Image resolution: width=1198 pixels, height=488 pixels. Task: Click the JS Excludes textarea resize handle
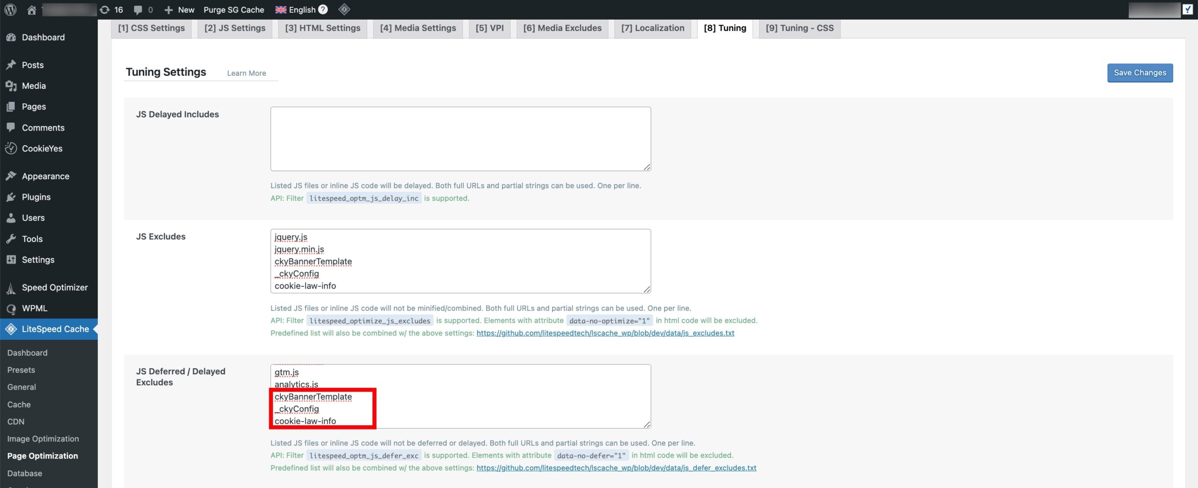(x=647, y=289)
